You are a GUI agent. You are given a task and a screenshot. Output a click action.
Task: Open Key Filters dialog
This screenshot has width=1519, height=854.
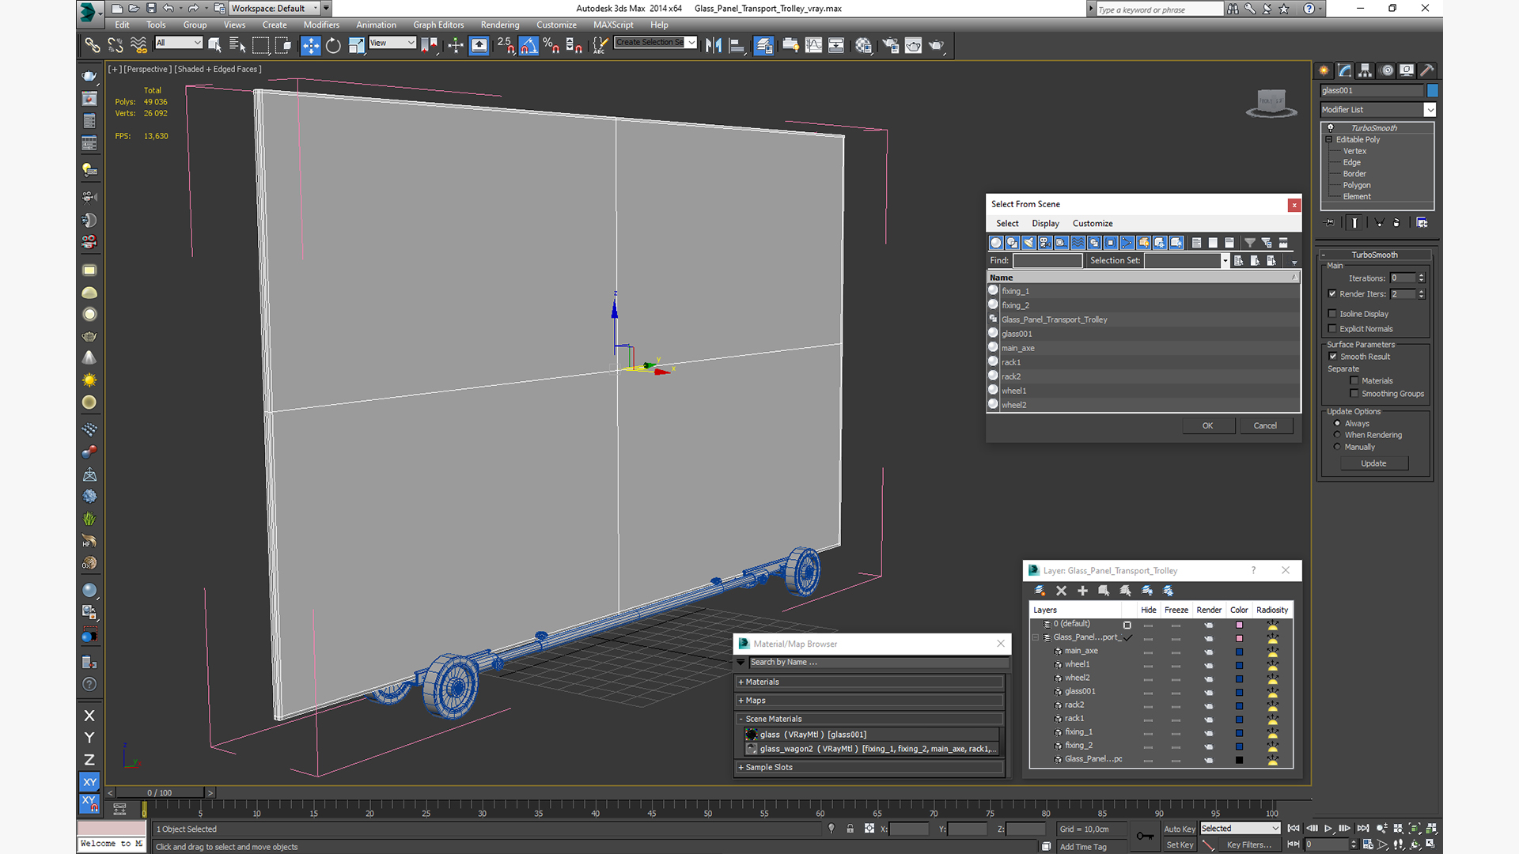click(x=1248, y=845)
